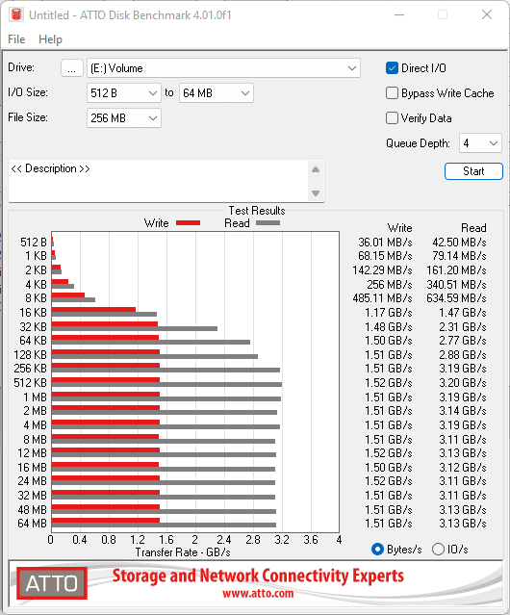Click the red Write legend swatch
The height and width of the screenshot is (615, 510).
click(x=189, y=222)
